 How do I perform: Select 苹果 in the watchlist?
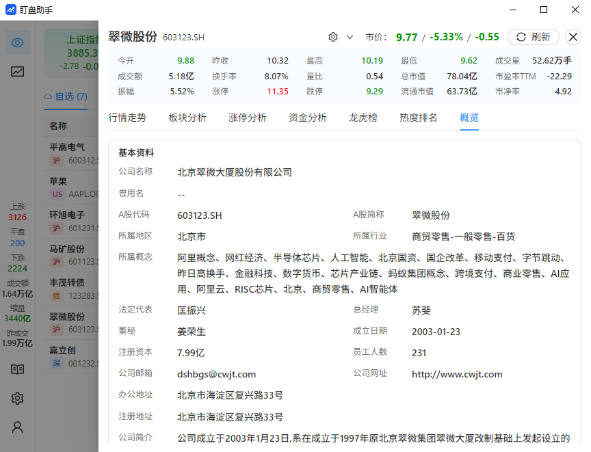[71, 187]
